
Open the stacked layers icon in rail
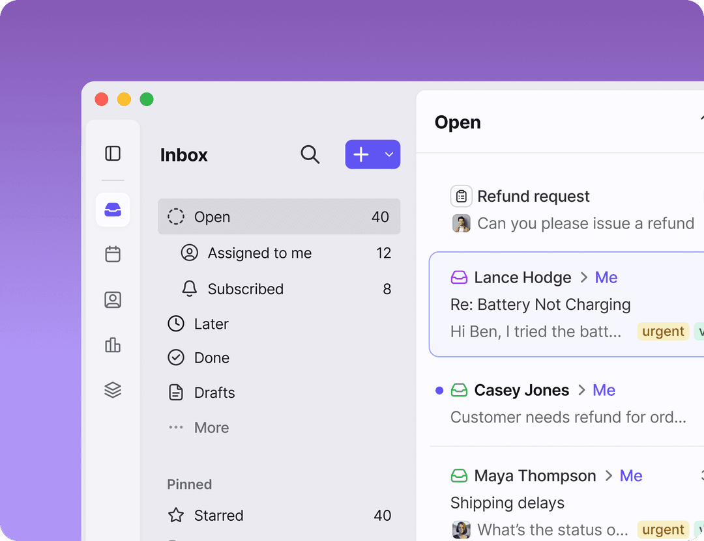113,390
